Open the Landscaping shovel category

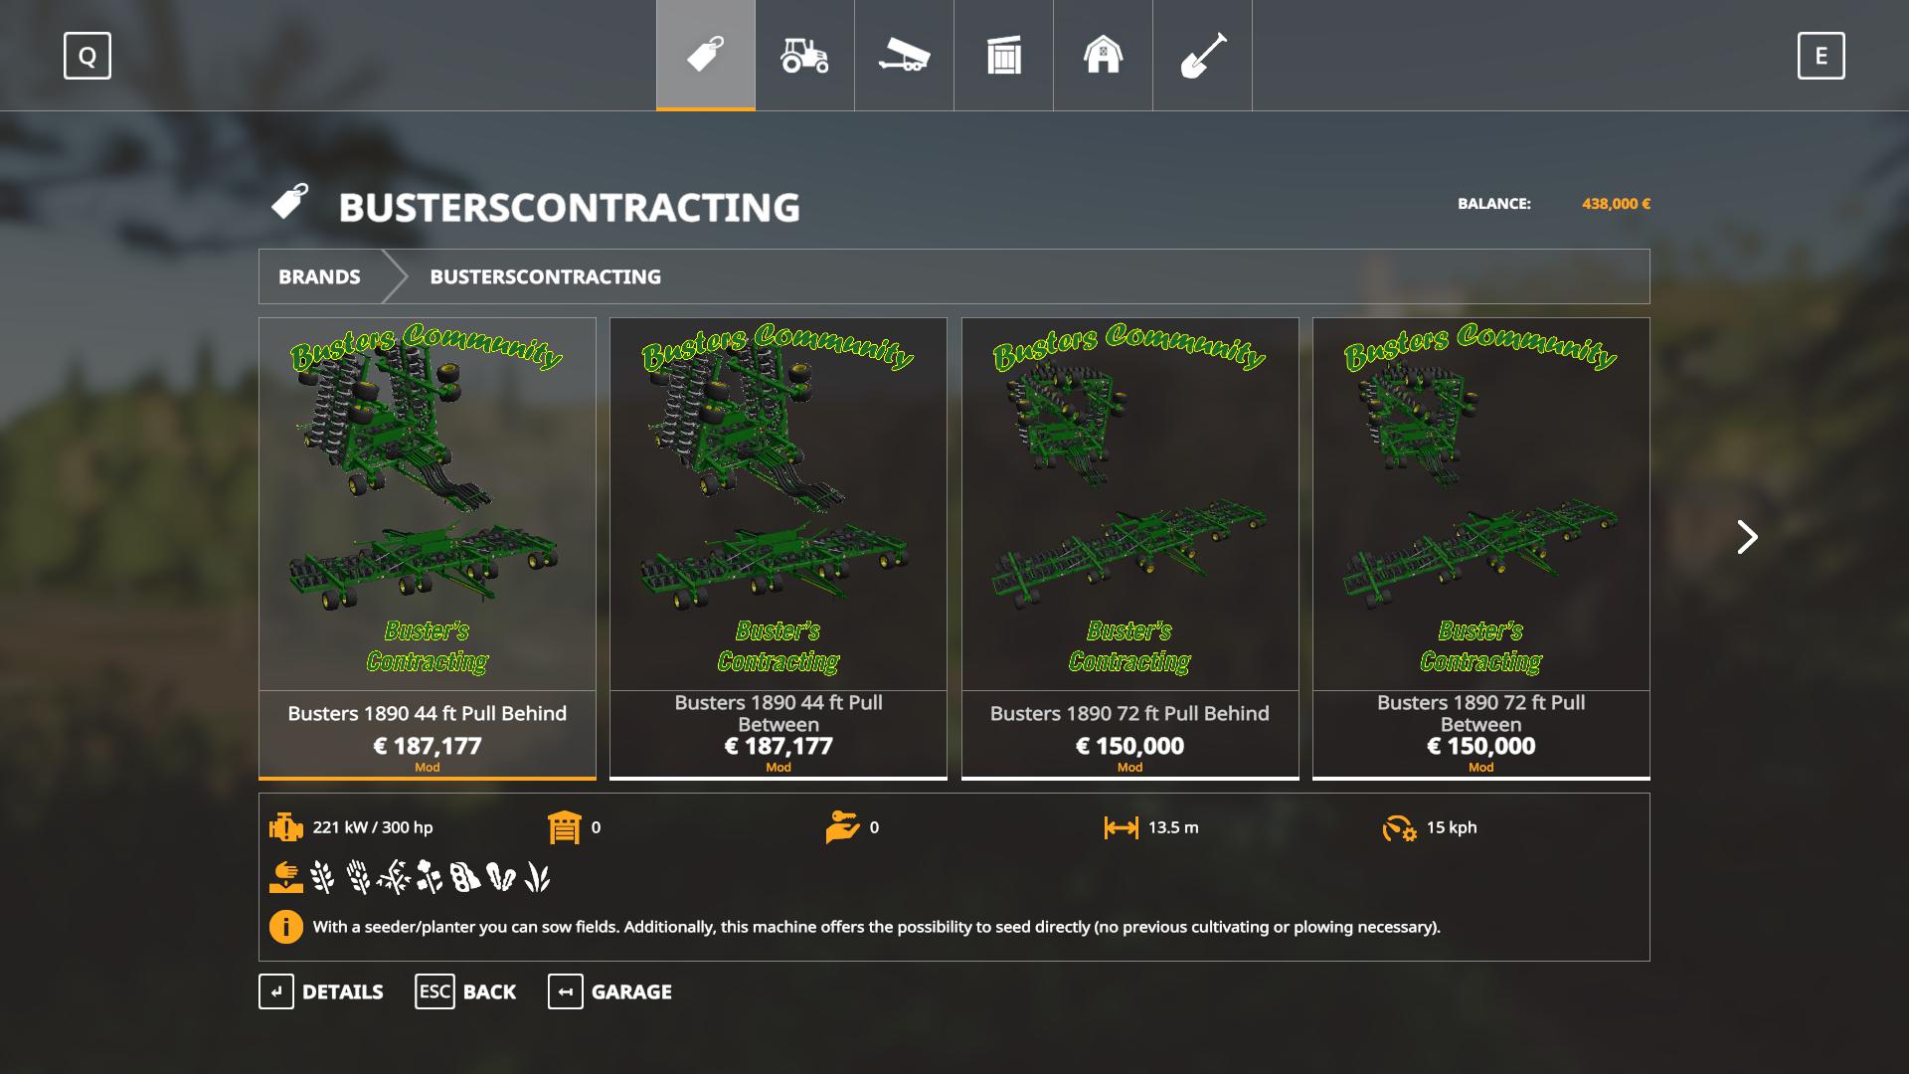point(1202,55)
